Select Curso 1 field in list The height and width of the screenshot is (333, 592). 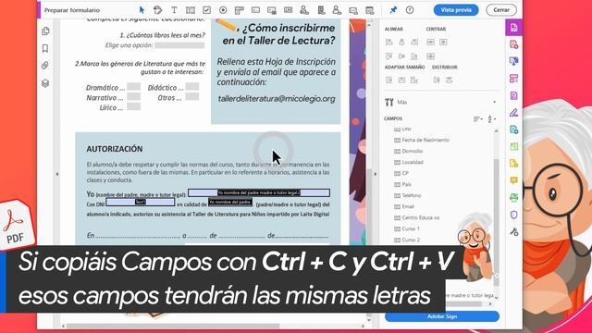pos(411,228)
